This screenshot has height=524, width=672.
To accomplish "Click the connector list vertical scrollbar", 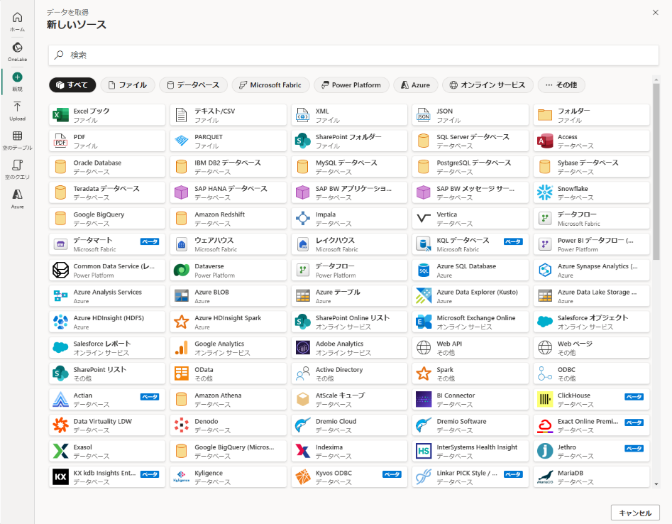I will pos(656,172).
